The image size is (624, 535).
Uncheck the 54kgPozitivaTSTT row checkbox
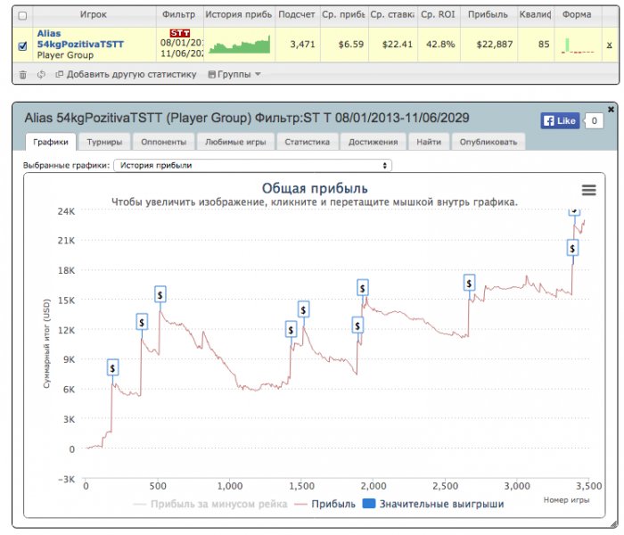tap(22, 46)
